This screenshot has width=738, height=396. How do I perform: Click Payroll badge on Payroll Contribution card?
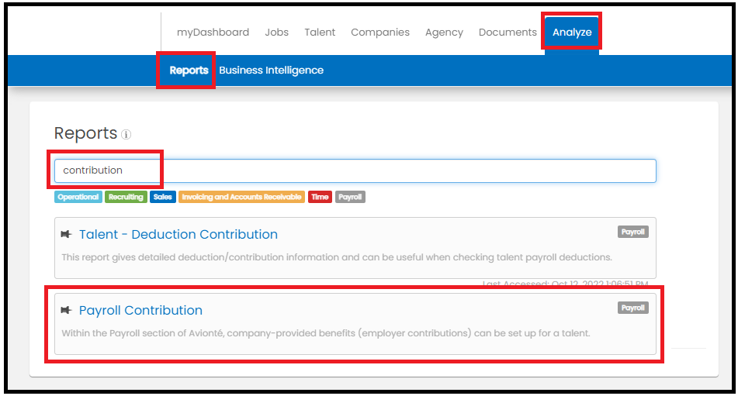tap(633, 308)
